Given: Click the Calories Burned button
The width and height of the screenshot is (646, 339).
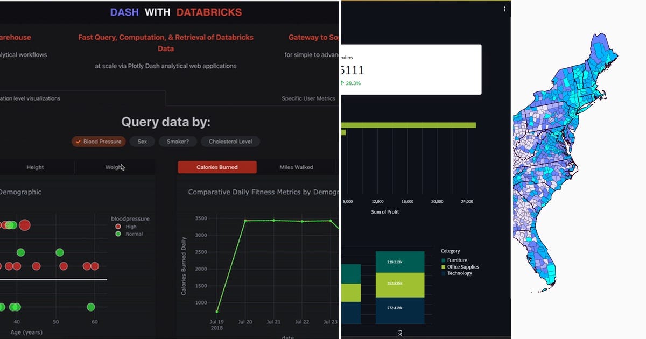Looking at the screenshot, I should (217, 167).
